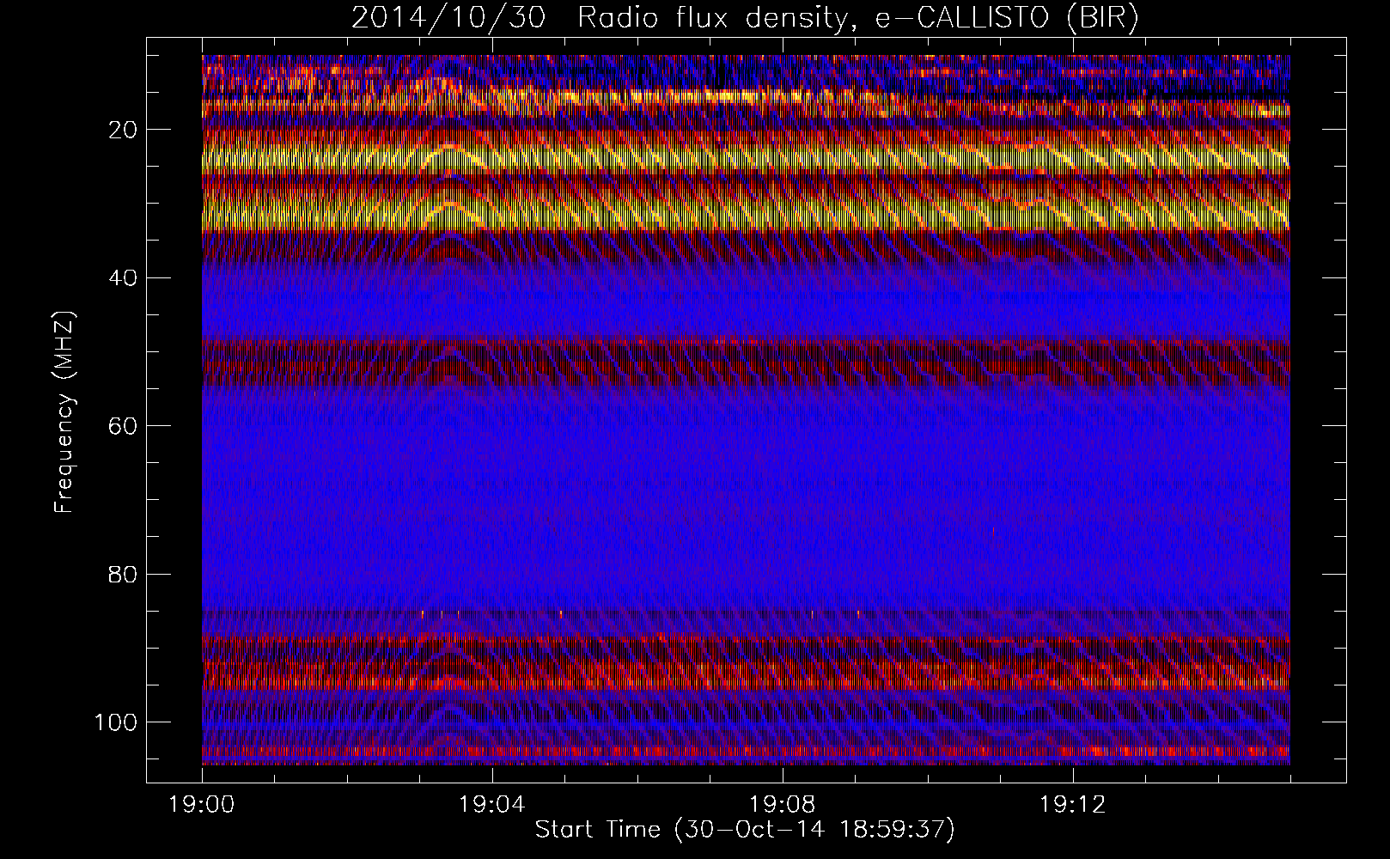Click the 'Start Time (30-Oct-14 18:59:37)' axis label
Viewport: 1390px width, 859px height.
click(745, 829)
